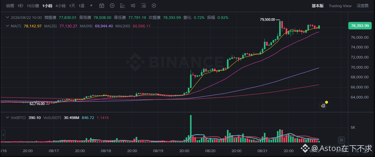Open the more intervals dropdown arrow
The width and height of the screenshot is (375, 157).
click(91, 6)
